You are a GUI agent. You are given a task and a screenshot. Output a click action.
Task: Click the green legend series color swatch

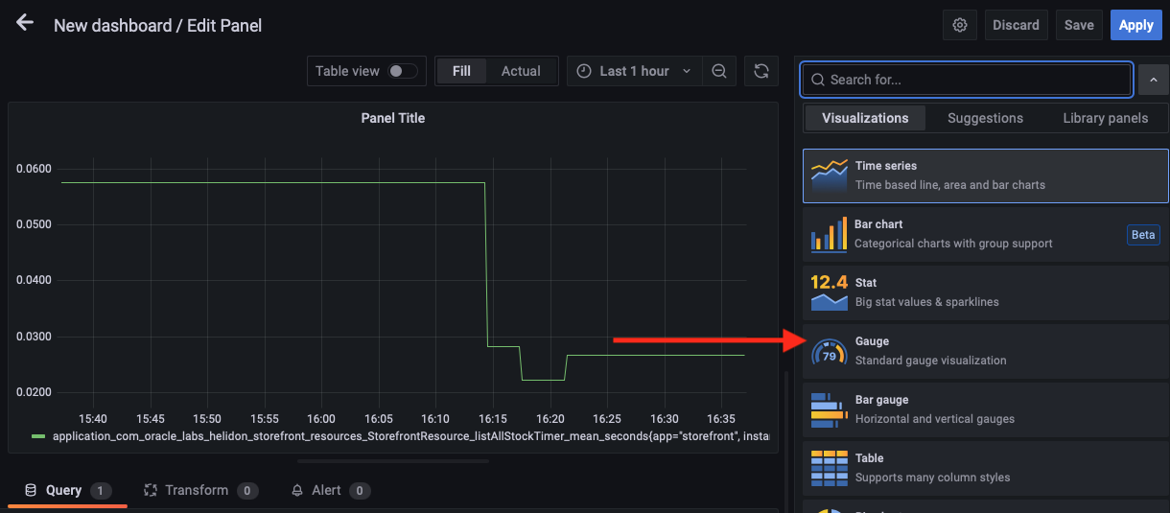click(38, 436)
